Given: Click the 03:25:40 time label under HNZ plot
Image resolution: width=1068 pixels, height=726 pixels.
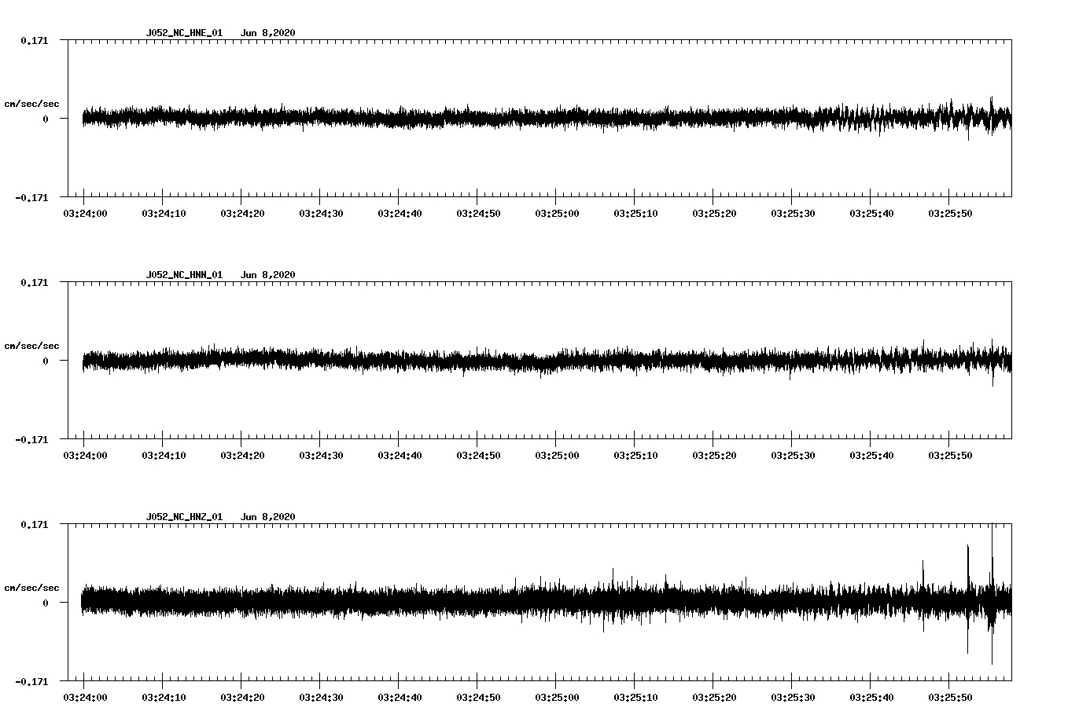Looking at the screenshot, I should coord(871,698).
